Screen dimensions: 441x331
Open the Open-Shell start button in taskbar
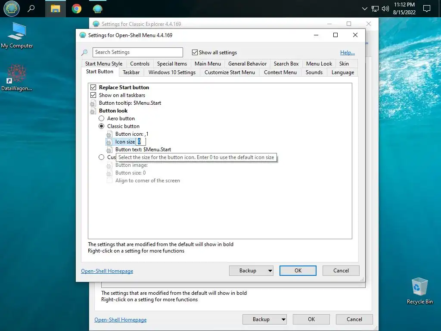click(12, 9)
